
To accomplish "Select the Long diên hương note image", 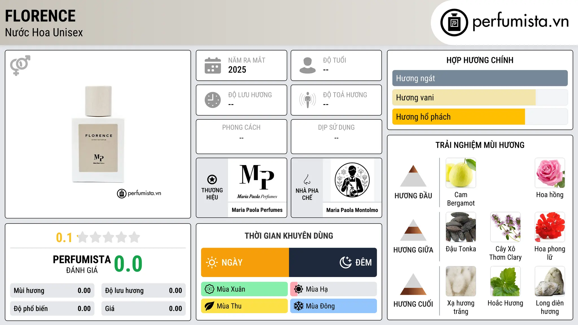I will tap(550, 281).
